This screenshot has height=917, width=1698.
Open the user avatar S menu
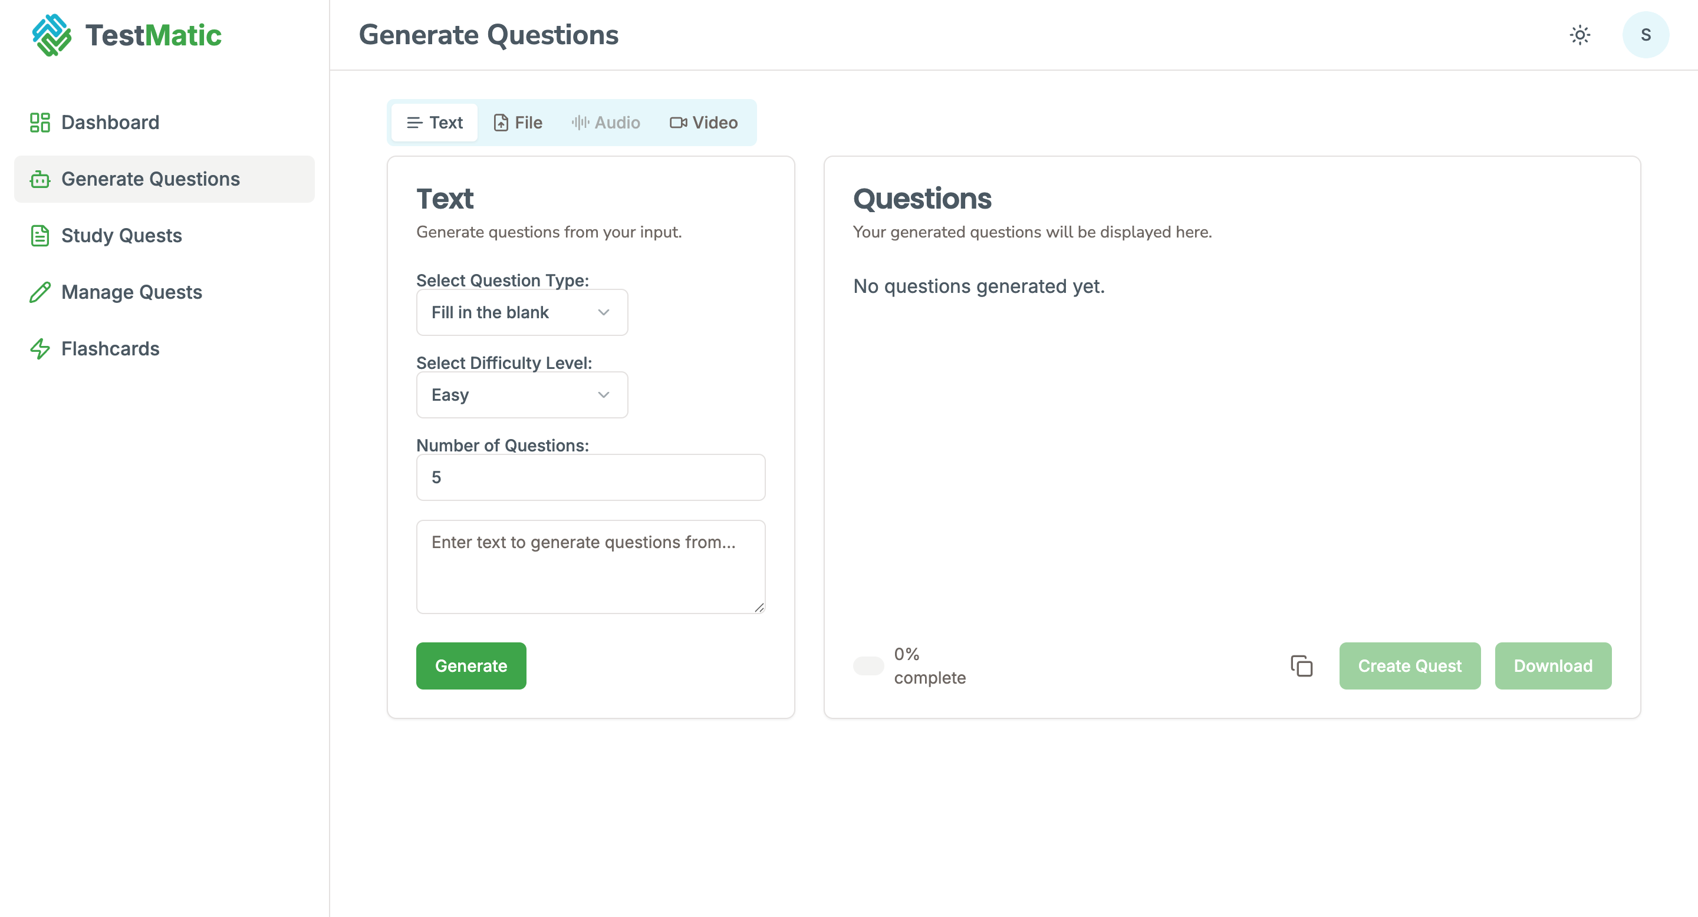[x=1646, y=35]
